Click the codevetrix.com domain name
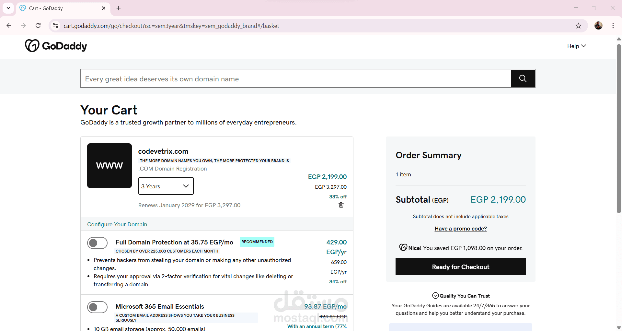 (x=163, y=151)
